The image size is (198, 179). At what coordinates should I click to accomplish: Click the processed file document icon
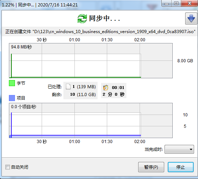[x=68, y=87]
